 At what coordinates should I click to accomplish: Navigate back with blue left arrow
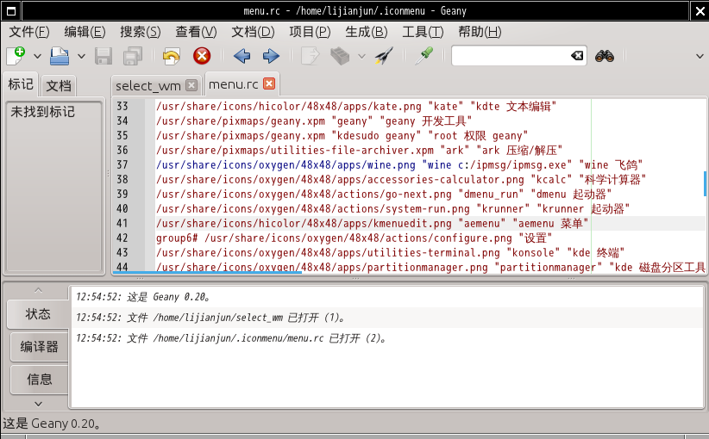point(242,56)
